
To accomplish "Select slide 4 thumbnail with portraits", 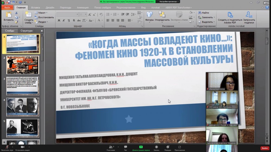I will [x=23, y=107].
